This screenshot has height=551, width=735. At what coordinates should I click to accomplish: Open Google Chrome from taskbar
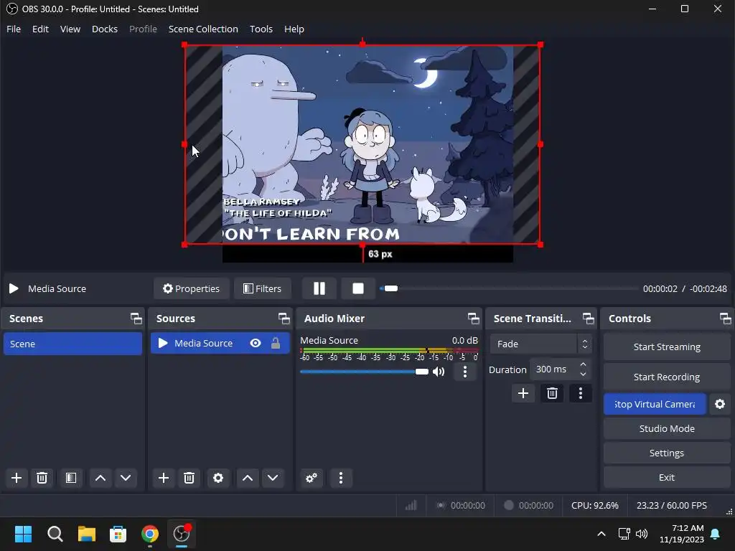point(150,534)
